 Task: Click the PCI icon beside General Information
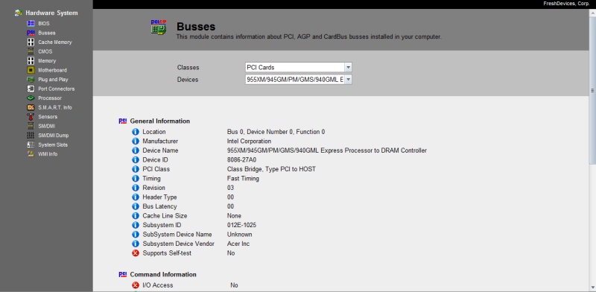pyautogui.click(x=122, y=121)
